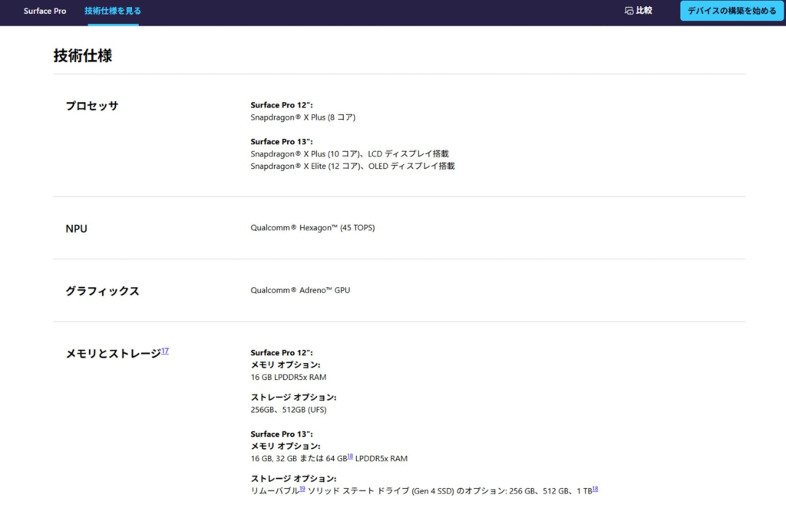The image size is (786, 505).
Task: Open footnote 19 after リムーバブル
Action: click(302, 488)
